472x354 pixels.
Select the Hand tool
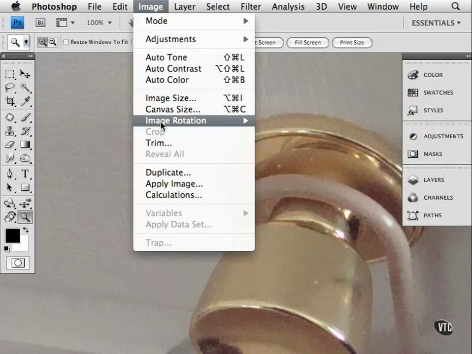pyautogui.click(x=10, y=217)
